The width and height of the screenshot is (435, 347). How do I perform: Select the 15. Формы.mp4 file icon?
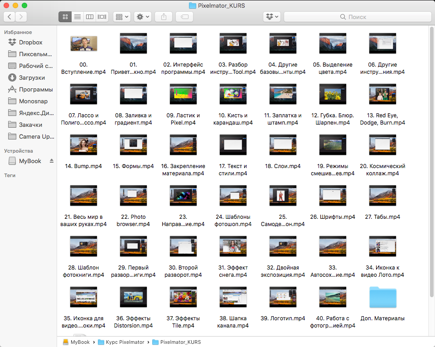[x=133, y=145]
